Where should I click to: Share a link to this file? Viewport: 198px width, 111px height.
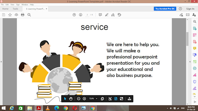(181, 15)
